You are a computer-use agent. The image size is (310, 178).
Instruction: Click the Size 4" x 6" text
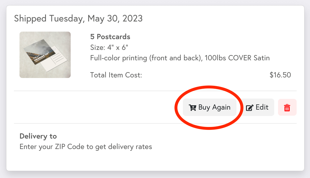[109, 47]
